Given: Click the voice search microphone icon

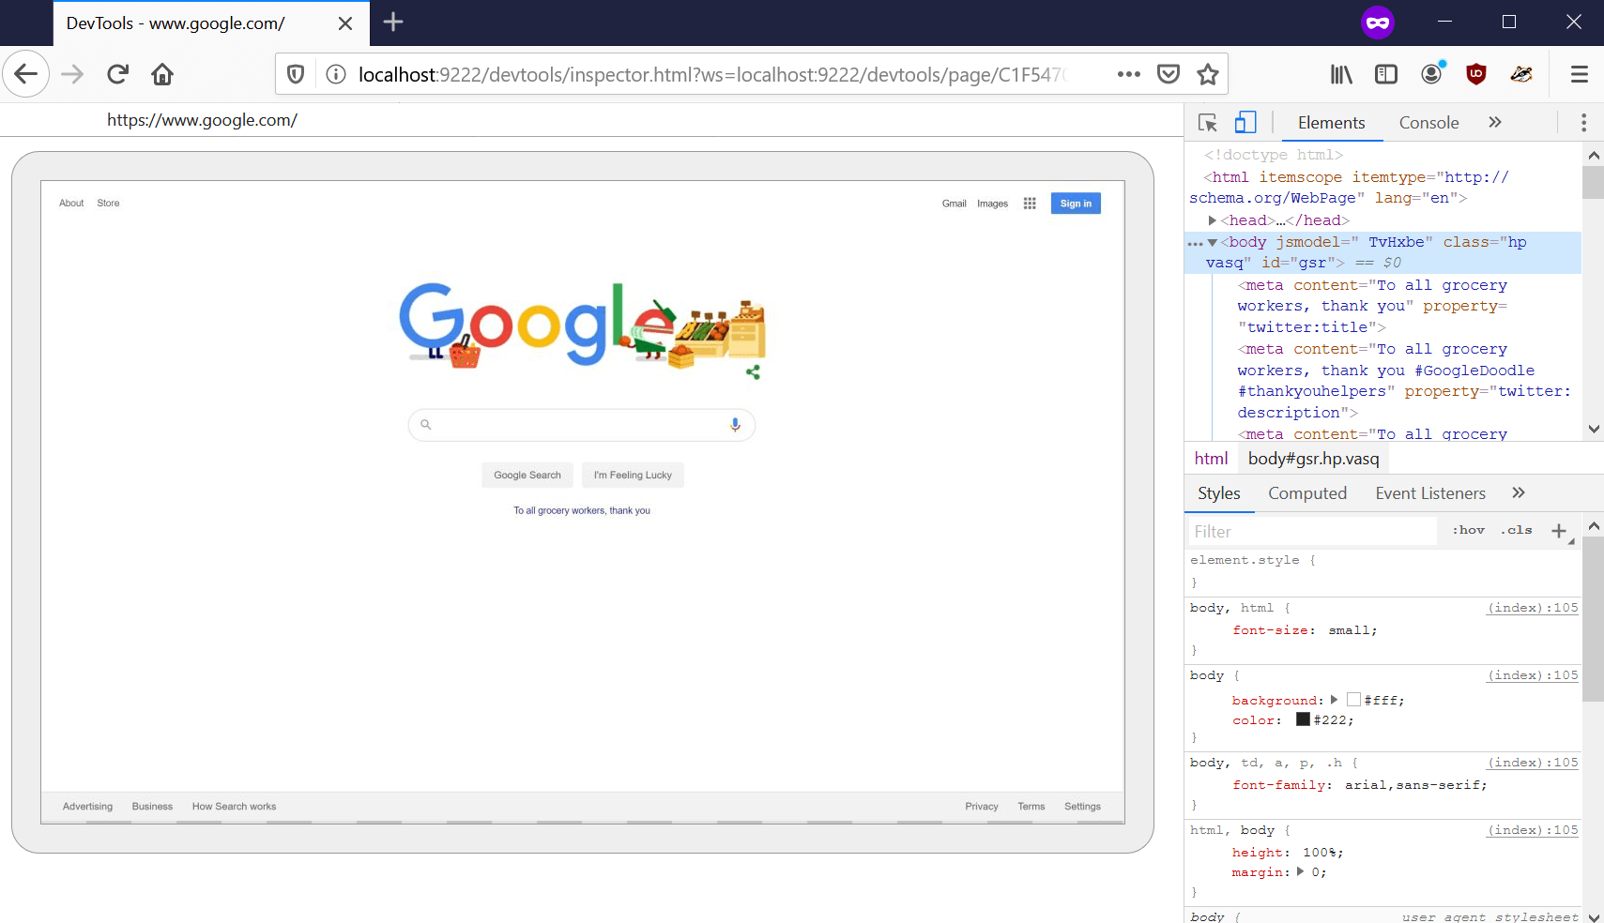Looking at the screenshot, I should click(735, 424).
